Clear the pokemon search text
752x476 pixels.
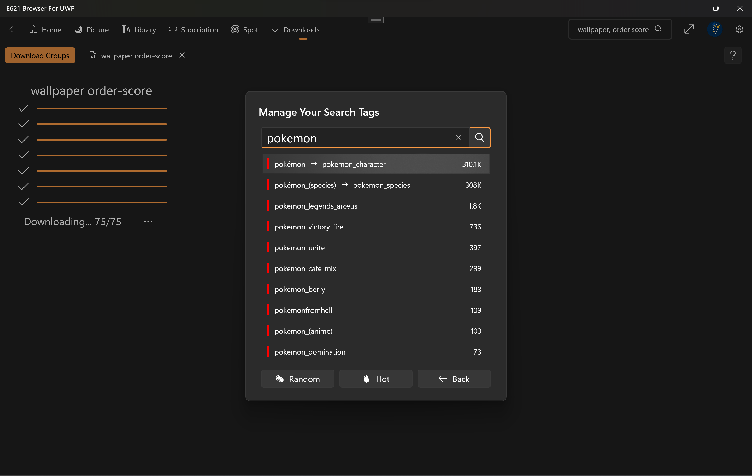[x=458, y=137]
